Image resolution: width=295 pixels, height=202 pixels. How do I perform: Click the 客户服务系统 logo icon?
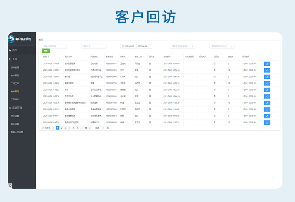click(11, 38)
